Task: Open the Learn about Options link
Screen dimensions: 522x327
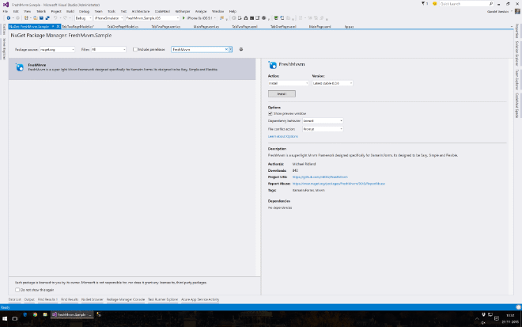Action: (x=282, y=136)
